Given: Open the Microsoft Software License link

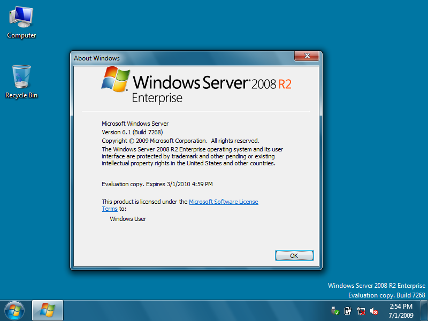Looking at the screenshot, I should click(223, 202).
